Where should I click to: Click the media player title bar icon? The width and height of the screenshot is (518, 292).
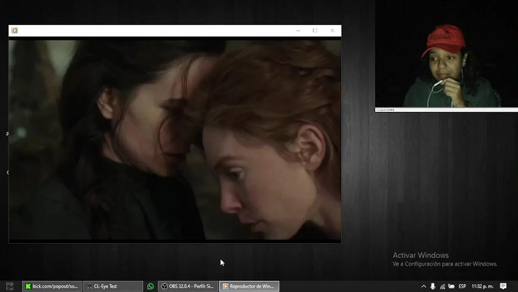pyautogui.click(x=15, y=30)
